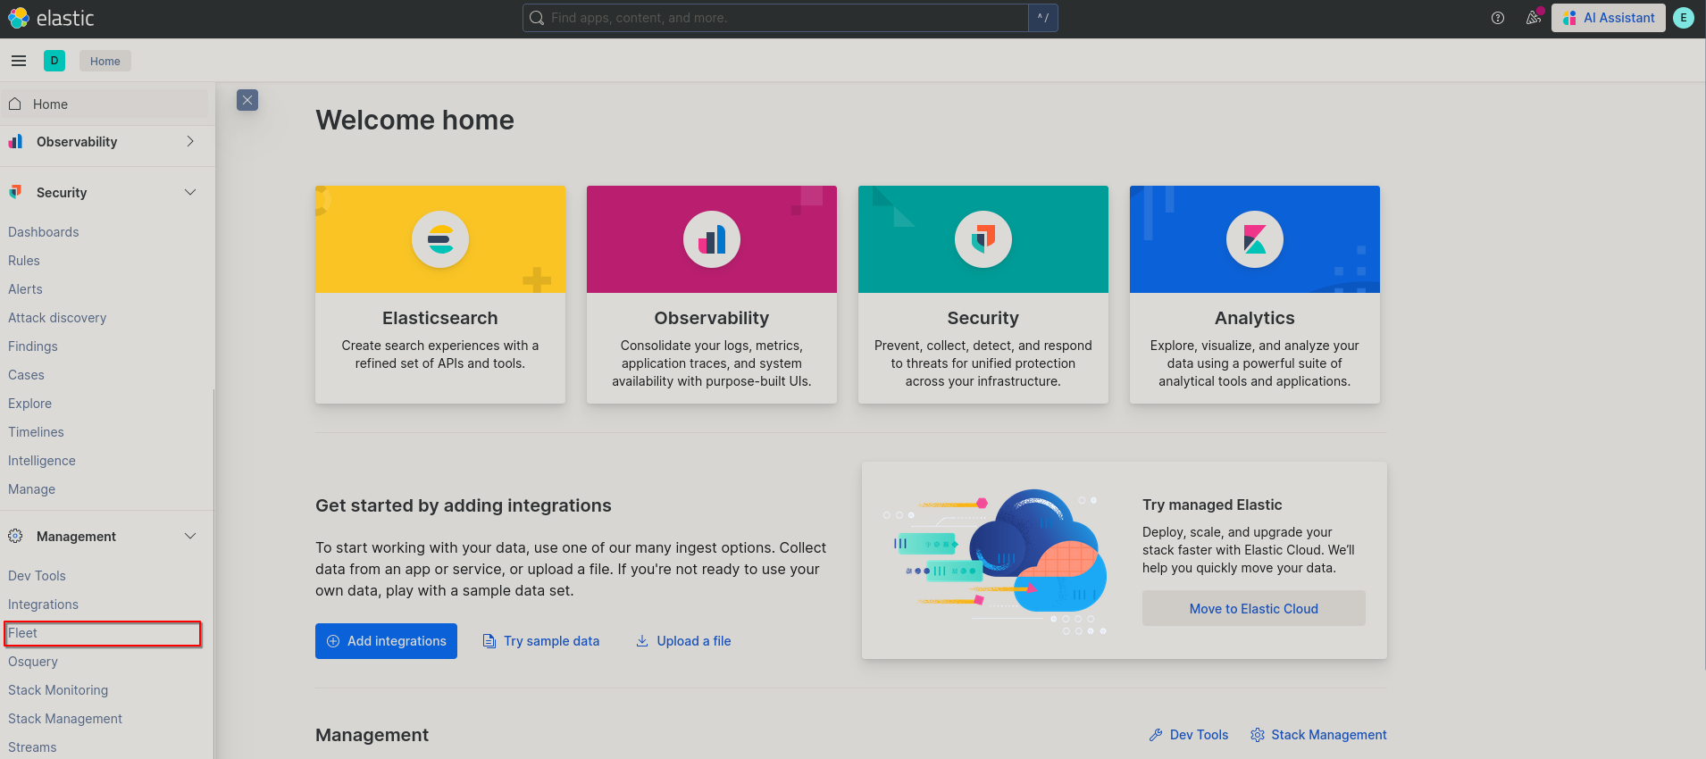Open the Observability card title

coord(712,318)
